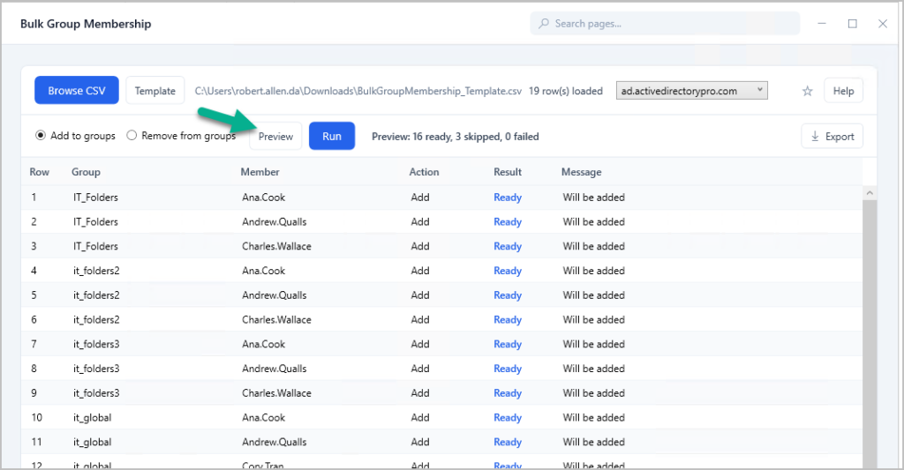Sort by the Result column header
Image resolution: width=904 pixels, height=470 pixels.
pos(508,172)
